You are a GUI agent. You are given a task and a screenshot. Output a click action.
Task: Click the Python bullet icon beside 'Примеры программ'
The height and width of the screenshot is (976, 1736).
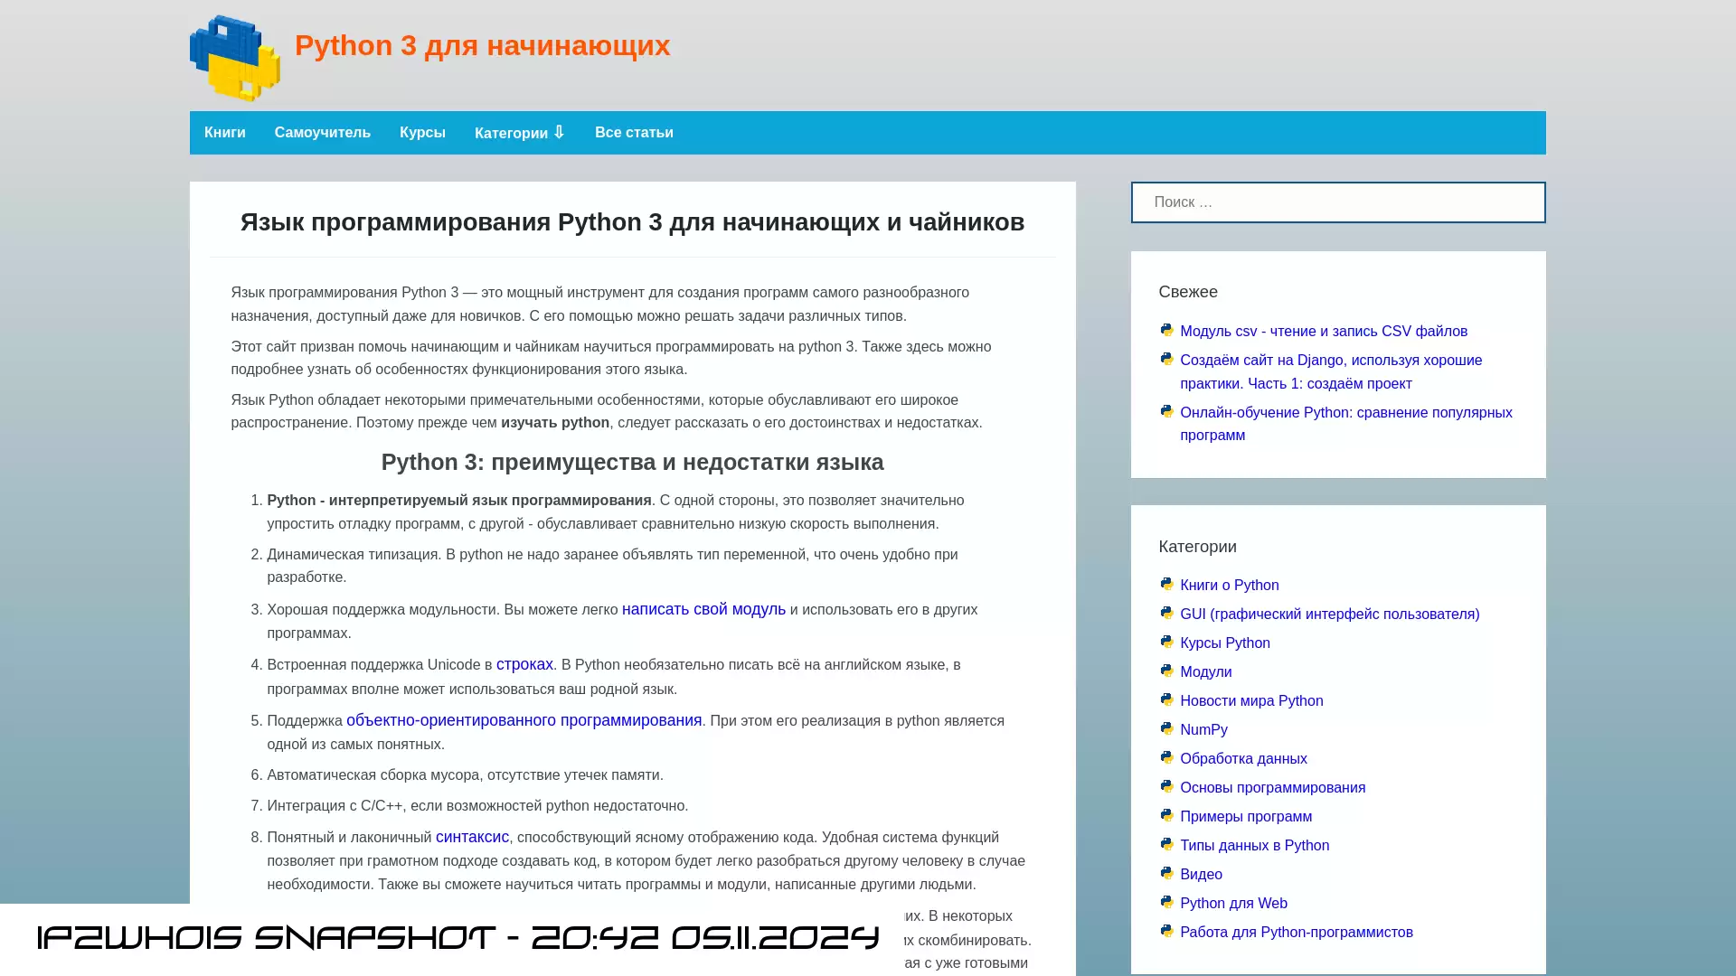point(1166,815)
